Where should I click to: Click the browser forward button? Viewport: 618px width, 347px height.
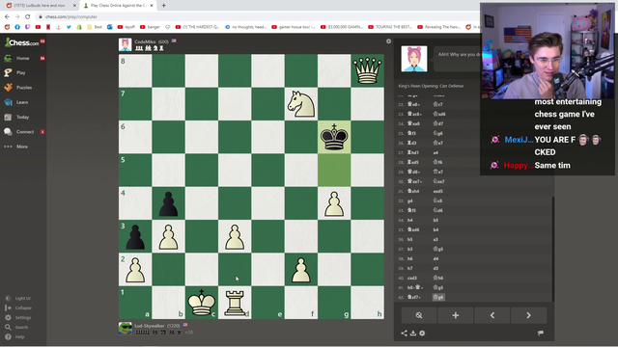coord(17,16)
